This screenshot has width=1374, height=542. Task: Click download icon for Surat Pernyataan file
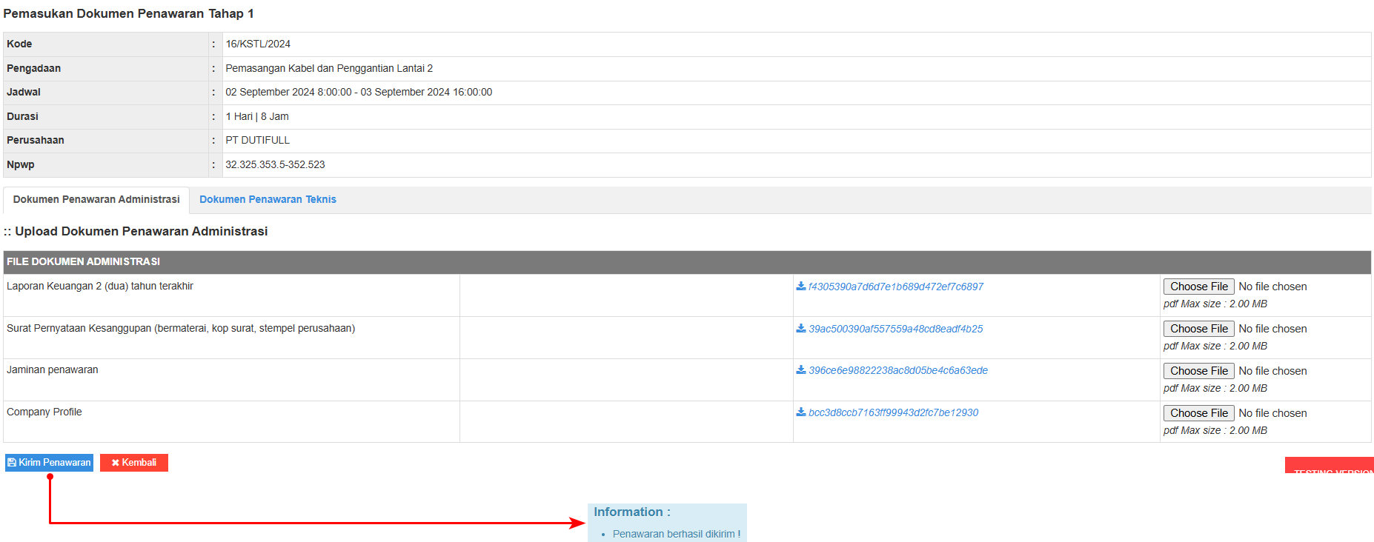[800, 329]
